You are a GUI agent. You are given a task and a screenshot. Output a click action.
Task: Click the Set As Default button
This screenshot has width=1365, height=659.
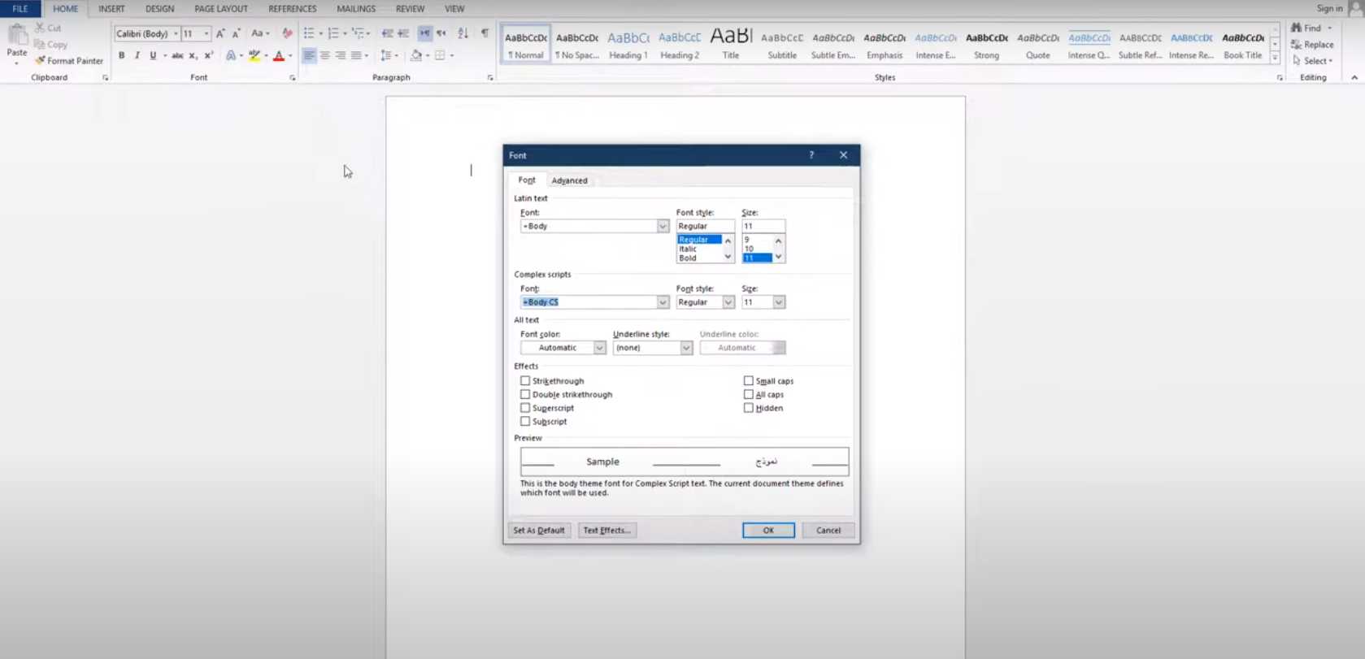(539, 531)
